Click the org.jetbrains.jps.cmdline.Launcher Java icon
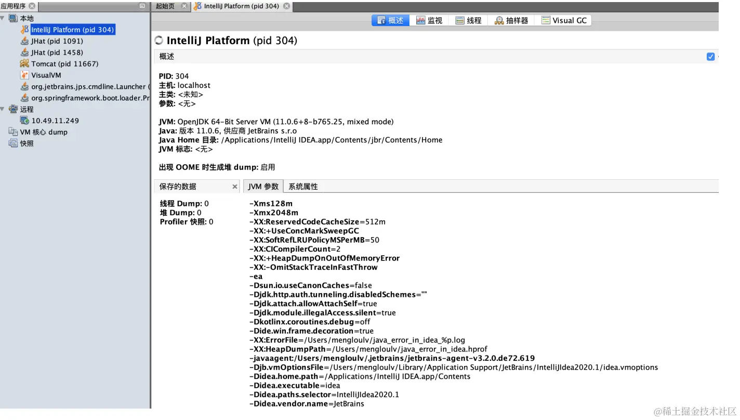This screenshot has height=420, width=740. 24,87
